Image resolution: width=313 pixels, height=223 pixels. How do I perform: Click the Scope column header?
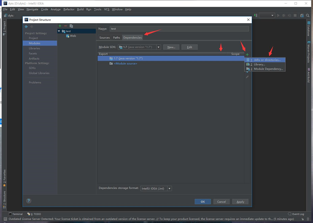coord(235,54)
